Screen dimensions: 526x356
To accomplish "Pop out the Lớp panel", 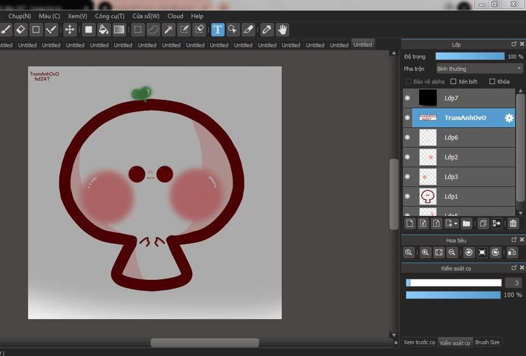I will tap(514, 44).
